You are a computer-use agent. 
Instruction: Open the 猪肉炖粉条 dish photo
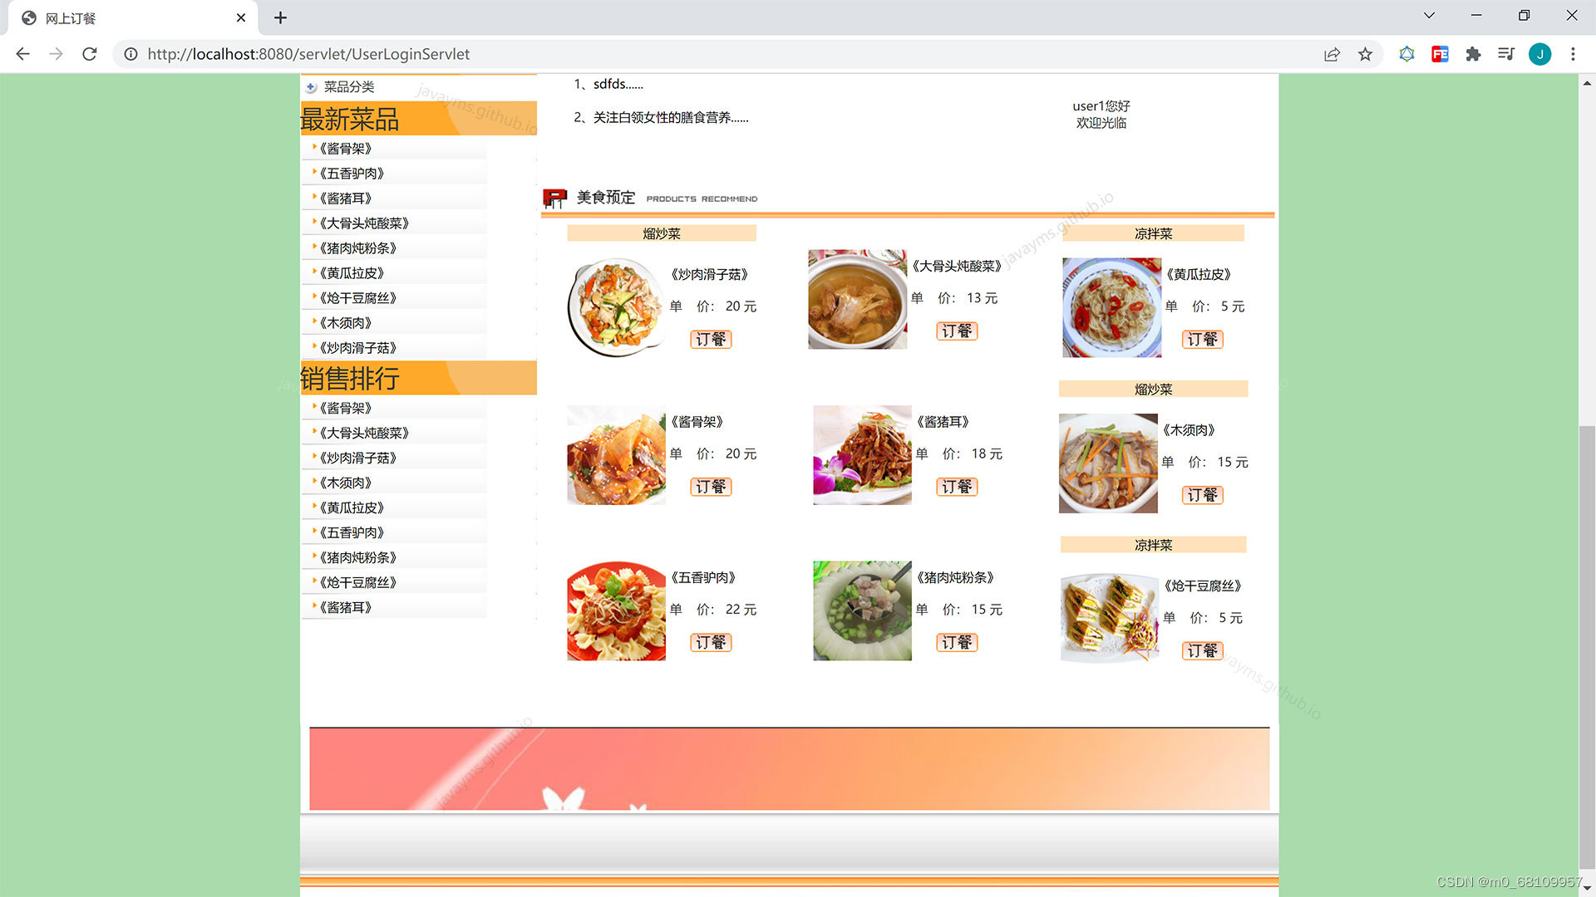coord(862,610)
